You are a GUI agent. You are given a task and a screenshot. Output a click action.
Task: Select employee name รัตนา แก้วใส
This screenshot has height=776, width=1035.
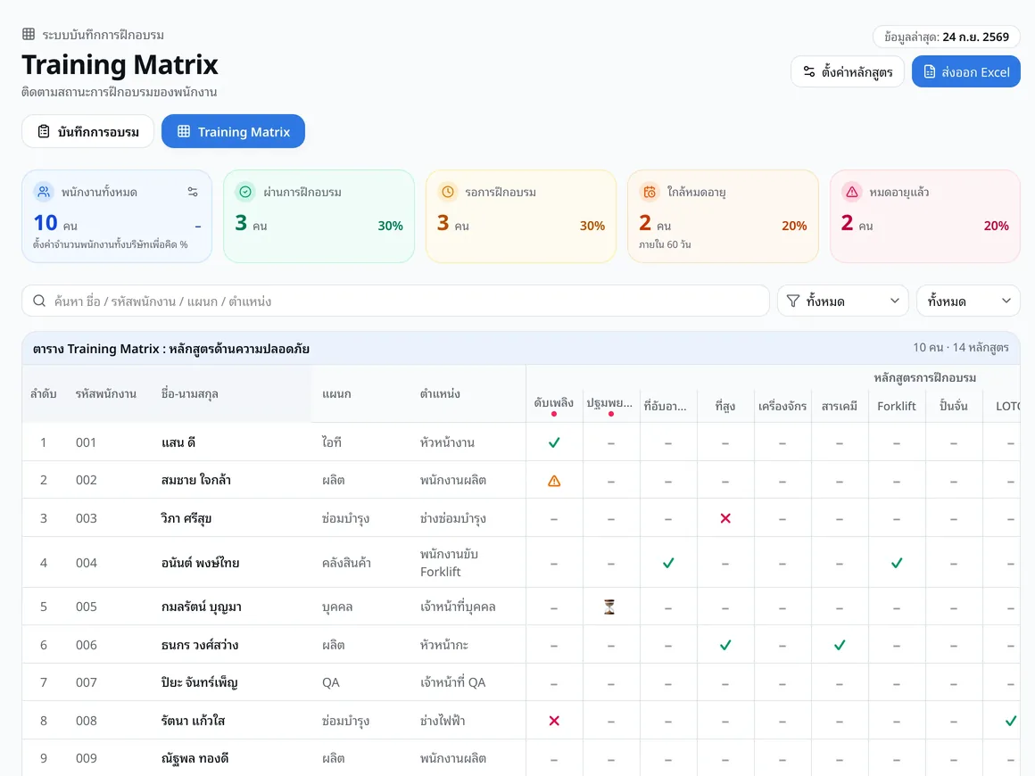[x=193, y=721]
